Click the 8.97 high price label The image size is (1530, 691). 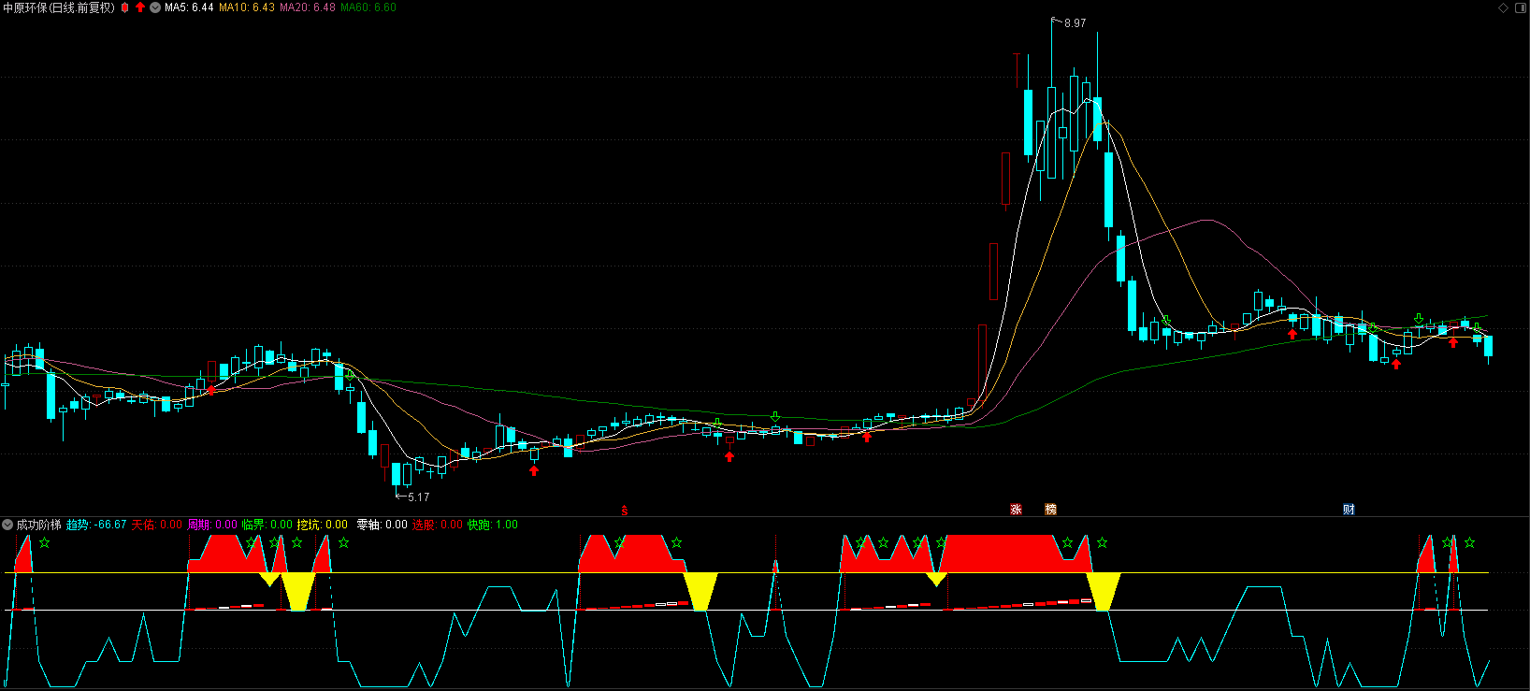click(1075, 23)
